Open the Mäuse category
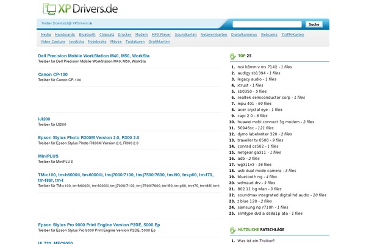This screenshot has height=244, width=366. pyautogui.click(x=116, y=41)
